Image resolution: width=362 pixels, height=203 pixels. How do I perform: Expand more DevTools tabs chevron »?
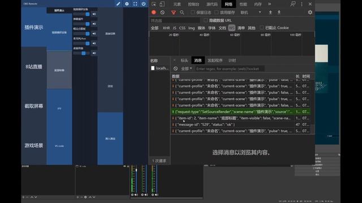[269, 4]
